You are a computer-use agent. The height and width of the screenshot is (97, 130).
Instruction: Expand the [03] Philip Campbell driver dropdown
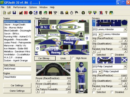tap(125, 67)
